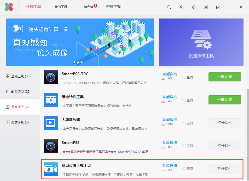Open the 批量操作工具 purple banner
249x181 pixels.
point(201,42)
